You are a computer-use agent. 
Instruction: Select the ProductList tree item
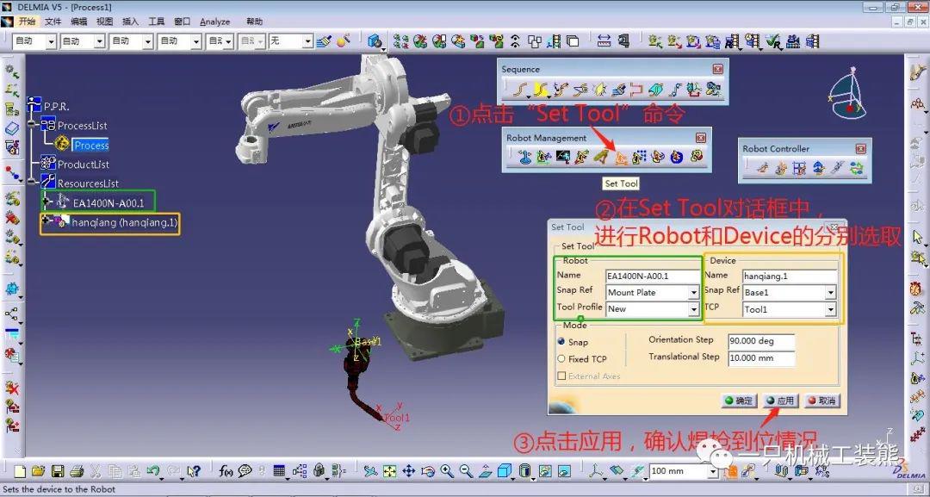tap(83, 165)
